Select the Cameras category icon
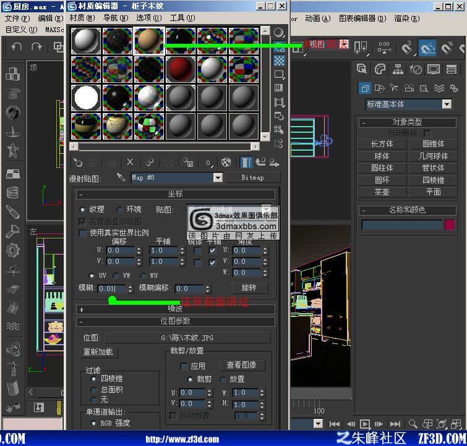 (x=409, y=88)
